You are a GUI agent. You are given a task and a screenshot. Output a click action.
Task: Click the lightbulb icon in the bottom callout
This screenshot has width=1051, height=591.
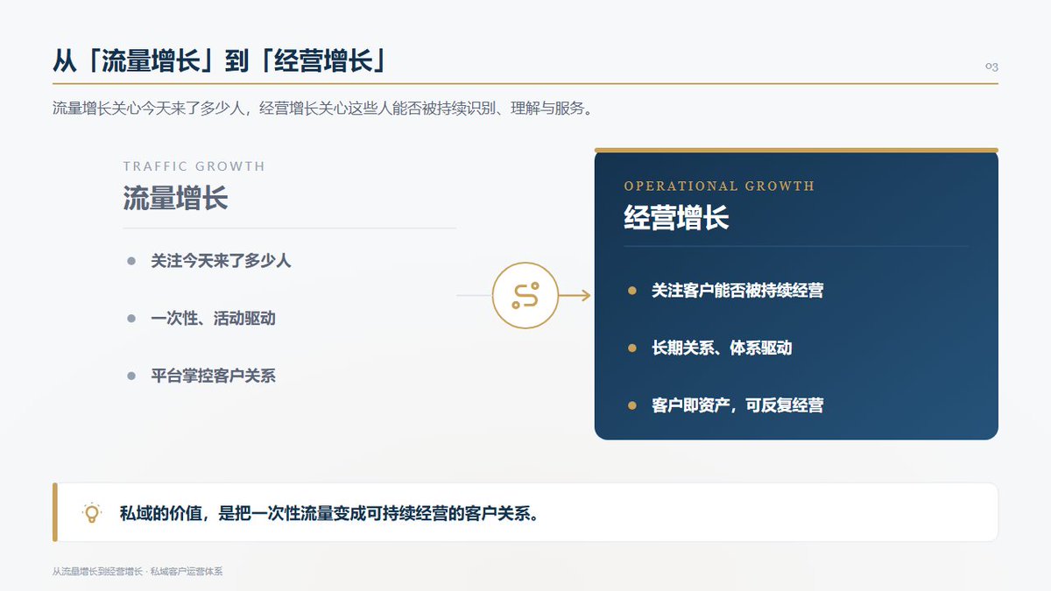click(x=91, y=513)
